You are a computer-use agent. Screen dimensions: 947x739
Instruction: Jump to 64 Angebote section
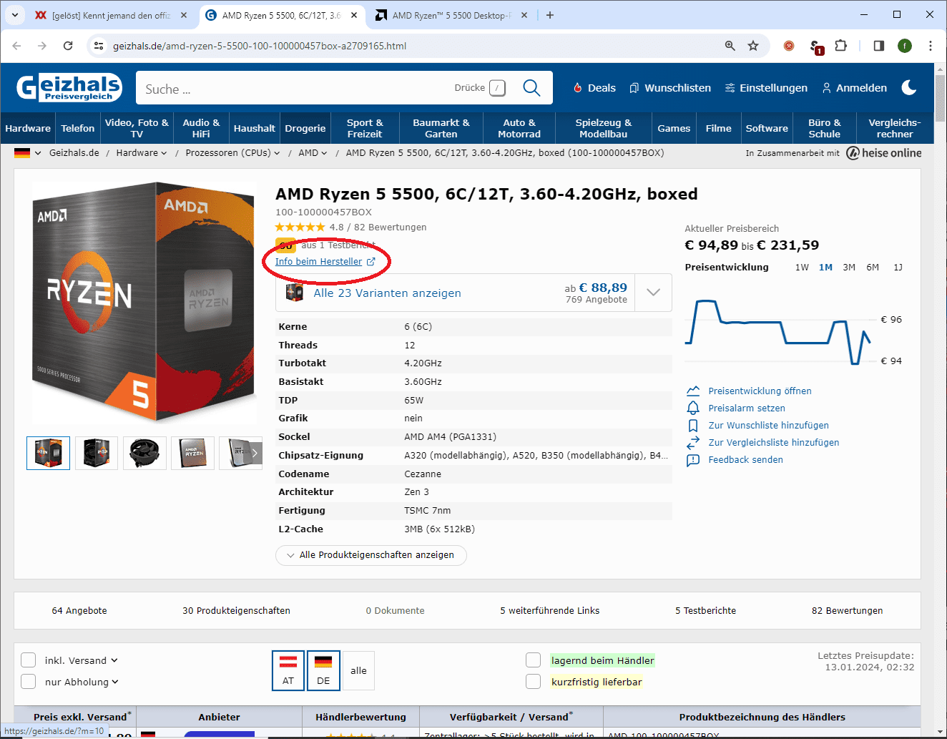(x=79, y=611)
